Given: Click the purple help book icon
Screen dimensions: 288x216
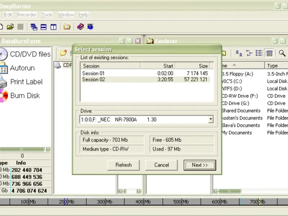Looking at the screenshot, I should click(80, 27).
